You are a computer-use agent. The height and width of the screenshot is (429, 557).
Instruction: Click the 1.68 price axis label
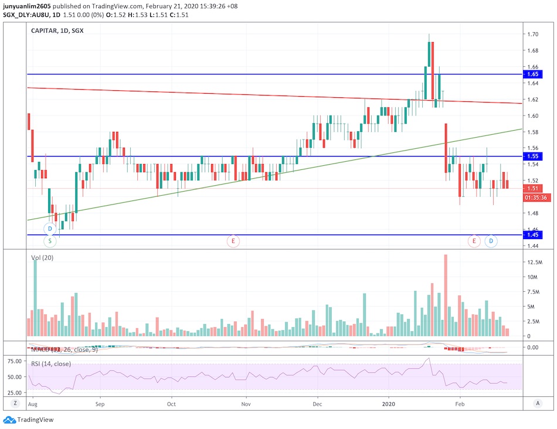[x=533, y=50]
